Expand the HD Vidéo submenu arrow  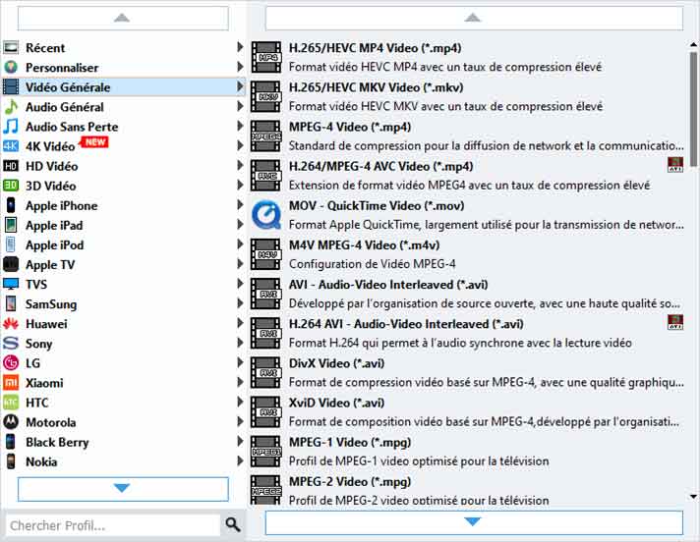click(240, 166)
